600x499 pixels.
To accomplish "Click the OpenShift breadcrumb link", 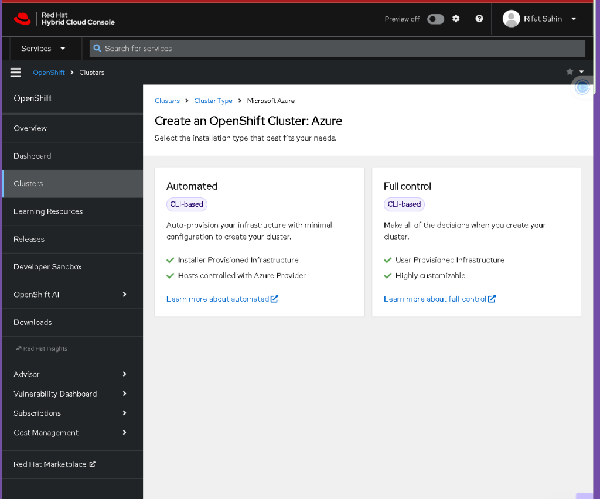I will [49, 73].
